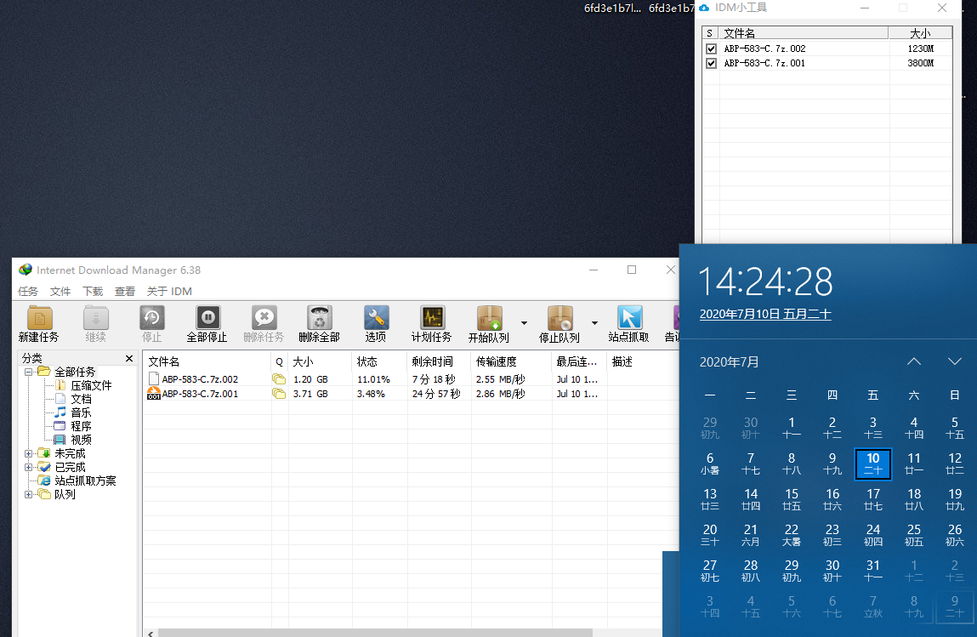
Task: Click the Resume (继续) toolbar icon
Action: (x=96, y=317)
